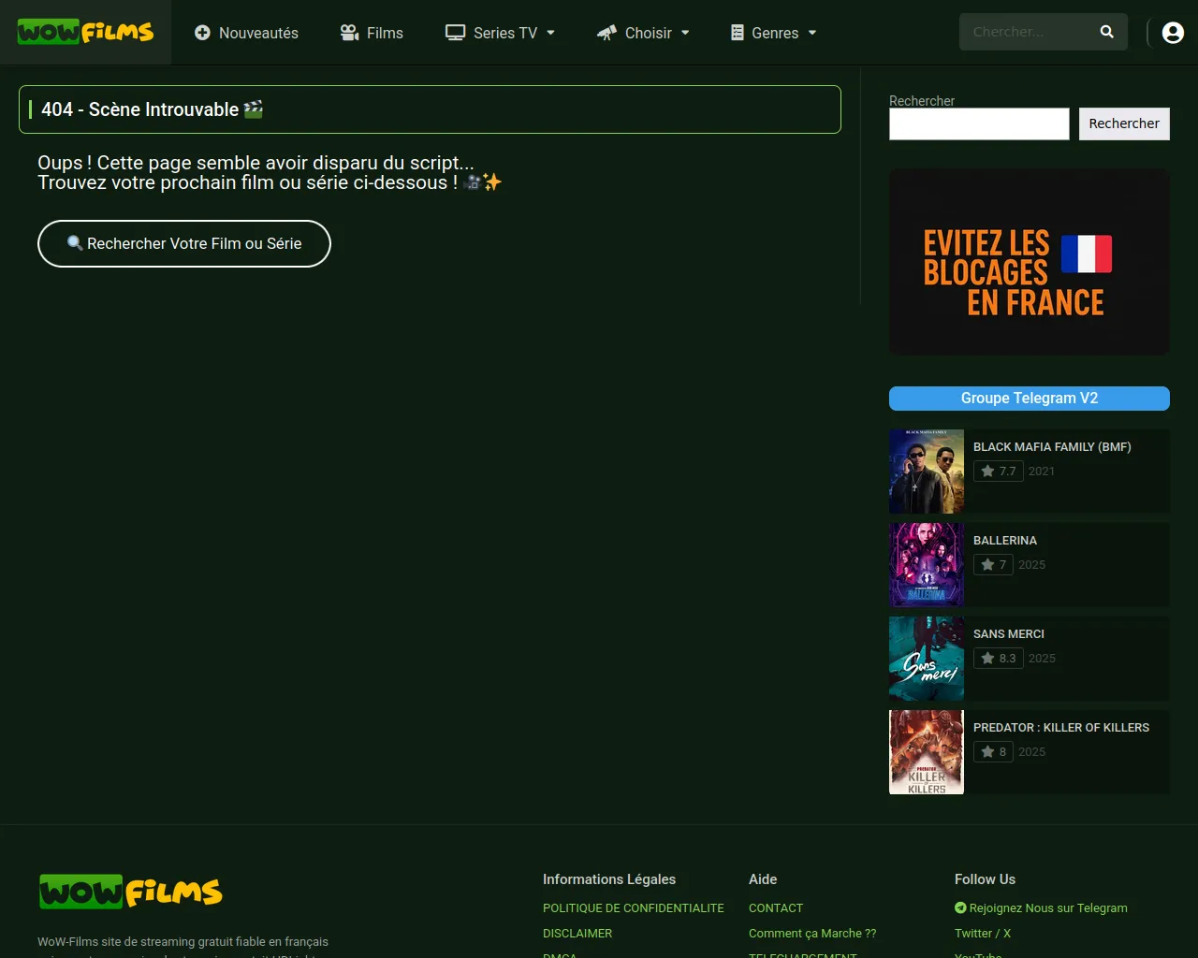Open POLITIQUE DE CONFIDENTIALITE link
Screen dimensions: 1198x958
[x=634, y=908]
